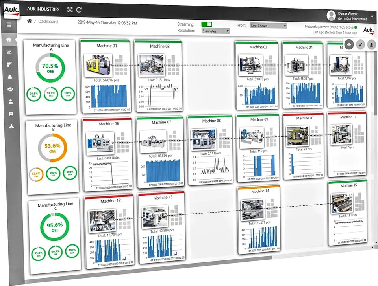Open the Machine 14 card title

pos(258,191)
